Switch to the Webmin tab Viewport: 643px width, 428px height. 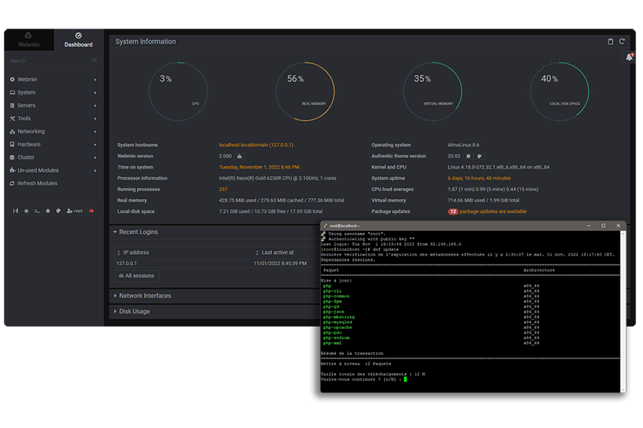coord(29,39)
